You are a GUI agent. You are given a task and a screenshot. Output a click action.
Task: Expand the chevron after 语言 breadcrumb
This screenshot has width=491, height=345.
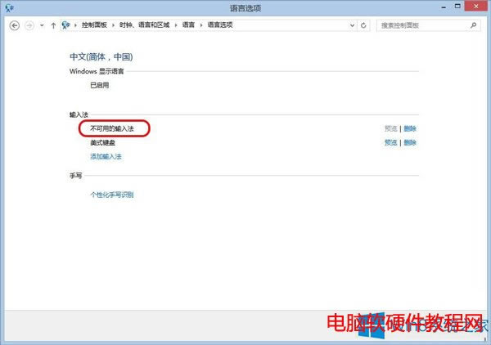pos(201,25)
